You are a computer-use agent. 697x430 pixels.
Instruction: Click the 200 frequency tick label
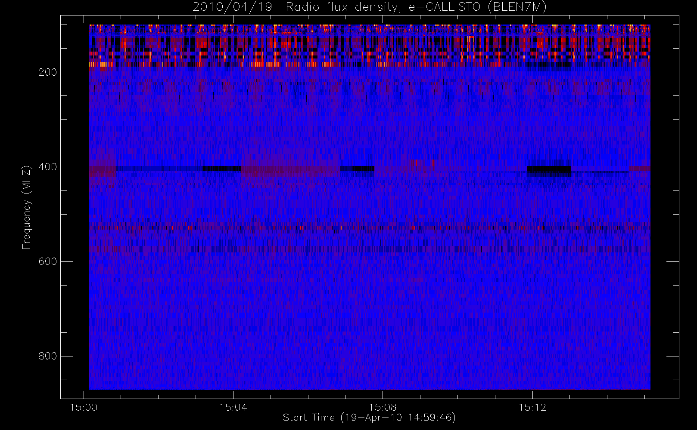[48, 72]
